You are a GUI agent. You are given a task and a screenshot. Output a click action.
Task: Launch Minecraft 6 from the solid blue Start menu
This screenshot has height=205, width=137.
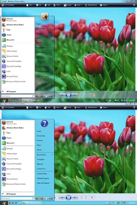coord(18,143)
